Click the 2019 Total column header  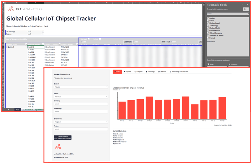[x=166, y=42]
